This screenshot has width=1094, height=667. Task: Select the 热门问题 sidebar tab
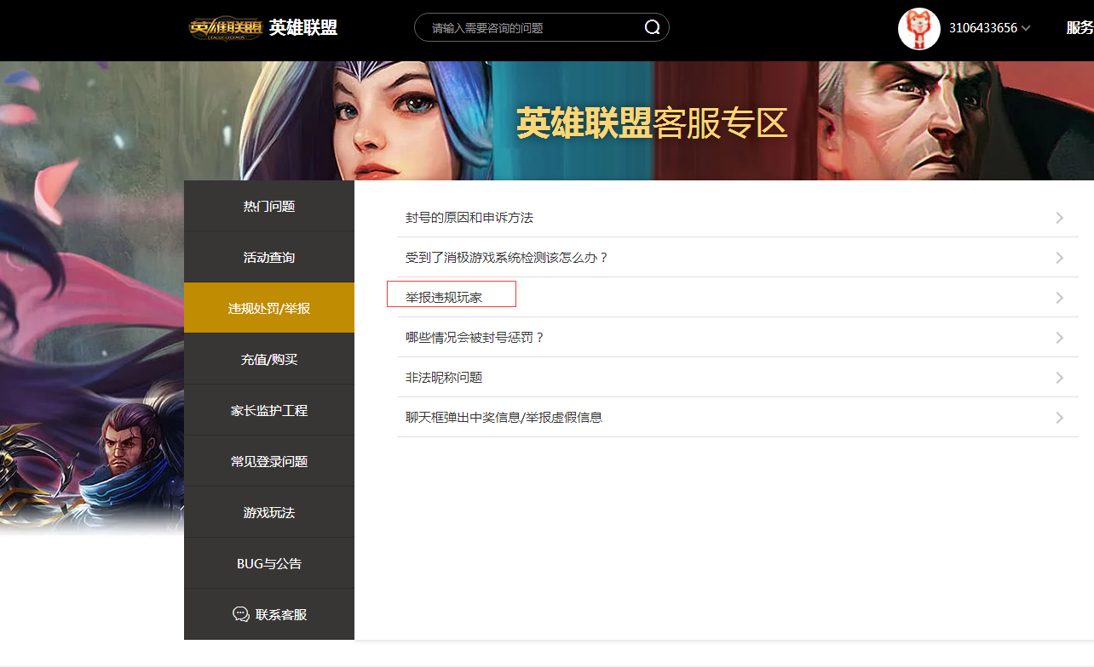point(269,206)
